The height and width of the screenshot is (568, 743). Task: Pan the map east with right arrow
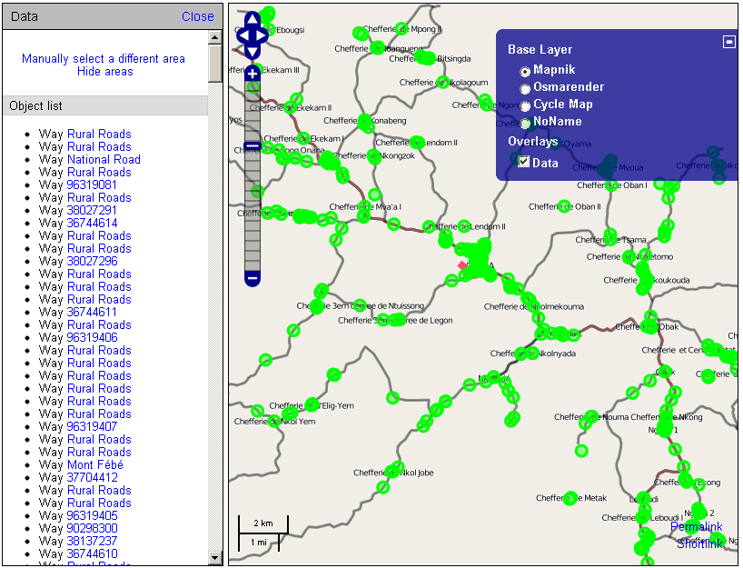(x=263, y=35)
